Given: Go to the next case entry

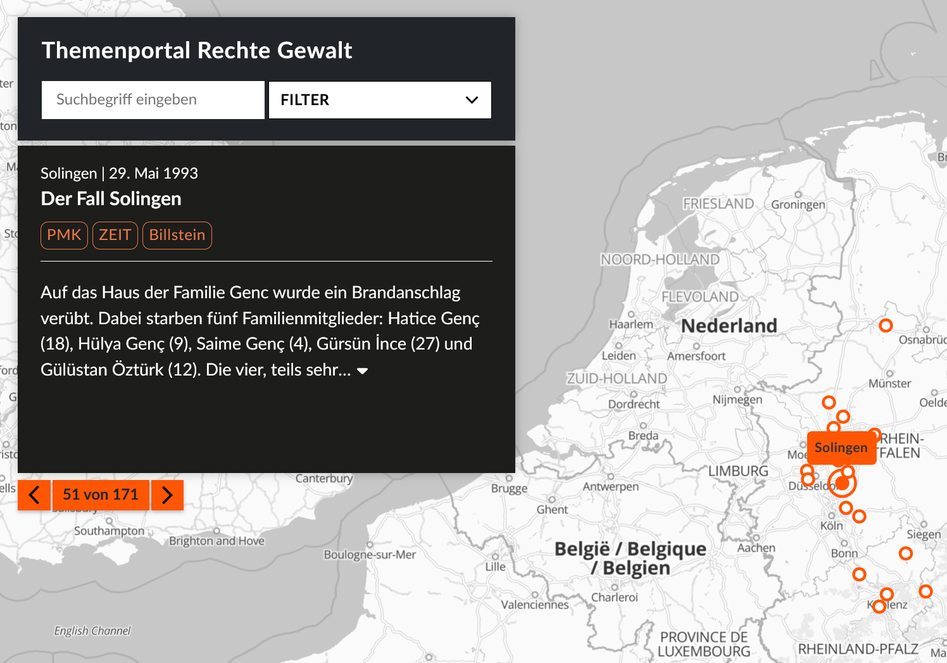Looking at the screenshot, I should coord(167,495).
